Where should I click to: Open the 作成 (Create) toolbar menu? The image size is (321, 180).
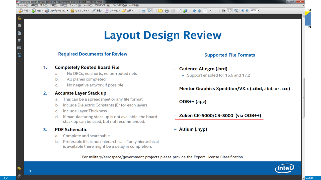[24, 11]
